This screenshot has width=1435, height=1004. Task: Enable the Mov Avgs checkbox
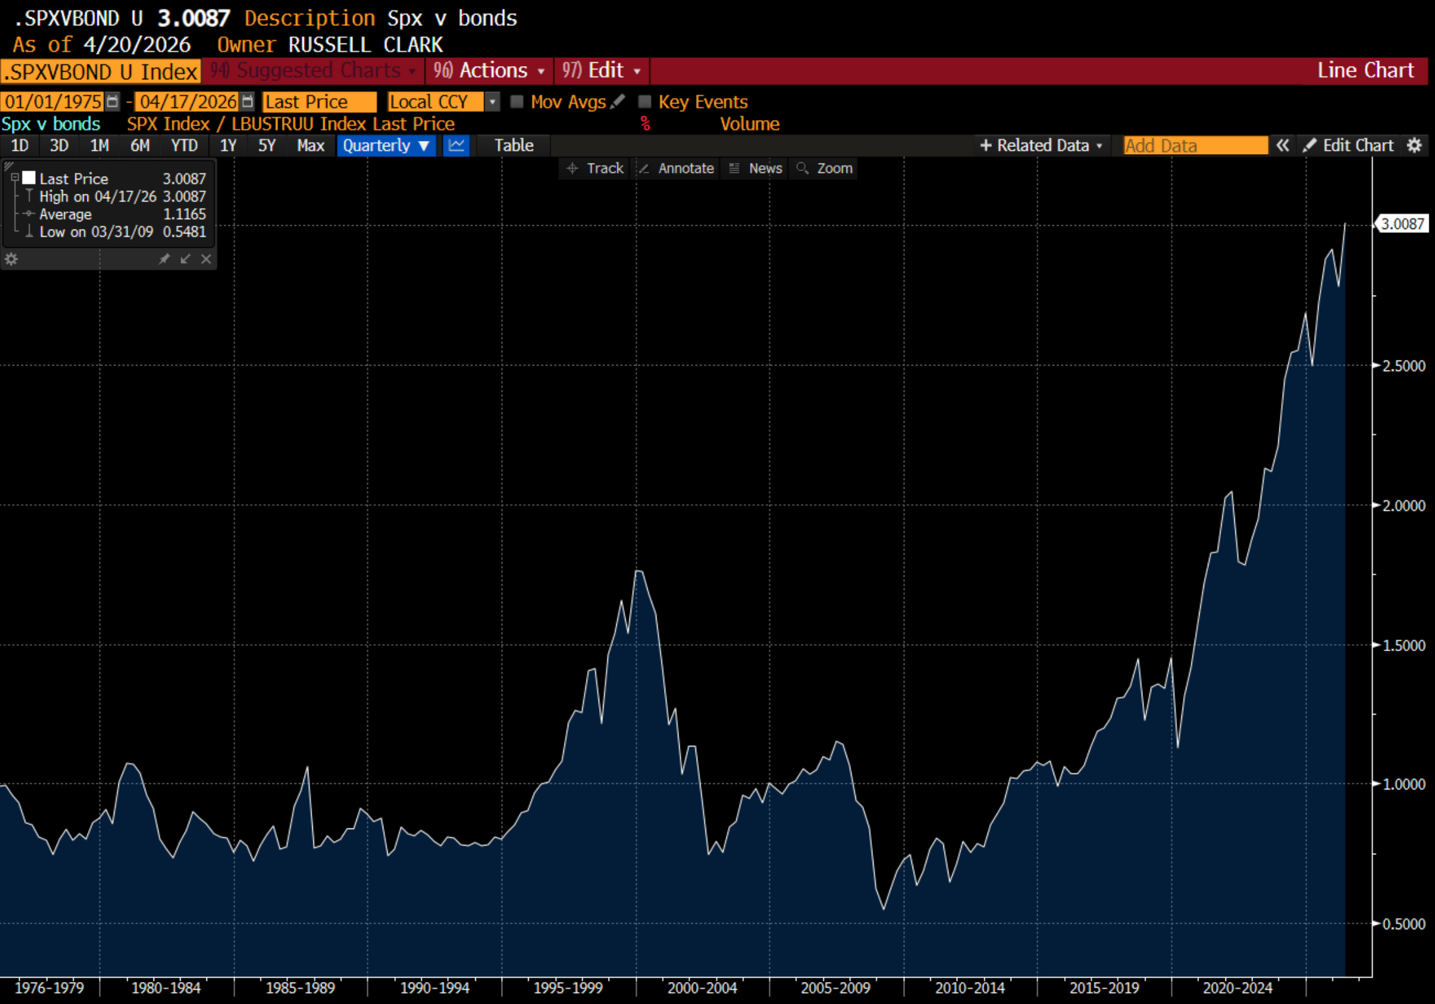(517, 101)
